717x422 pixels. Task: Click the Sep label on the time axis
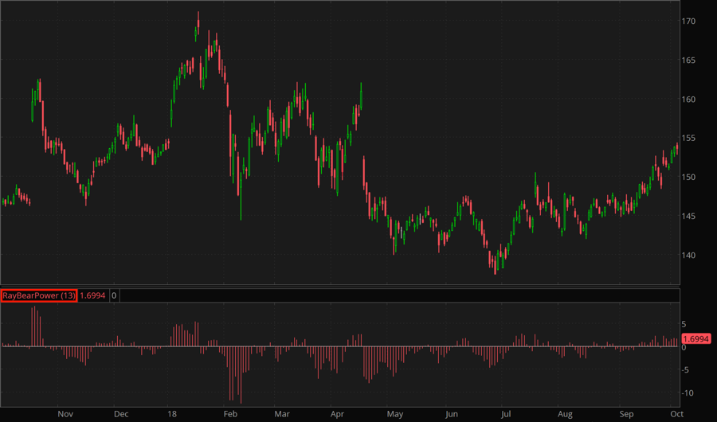[627, 414]
